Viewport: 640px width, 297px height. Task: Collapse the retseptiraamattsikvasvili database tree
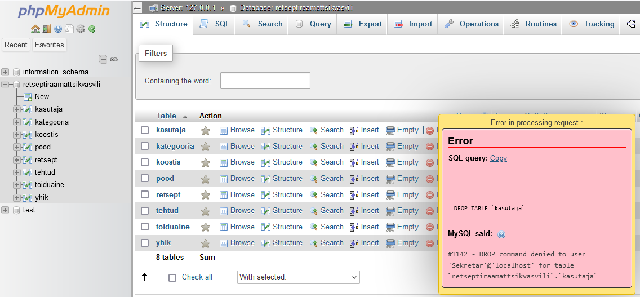(x=6, y=85)
